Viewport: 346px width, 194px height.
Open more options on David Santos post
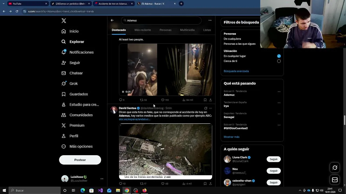pyautogui.click(x=211, y=108)
